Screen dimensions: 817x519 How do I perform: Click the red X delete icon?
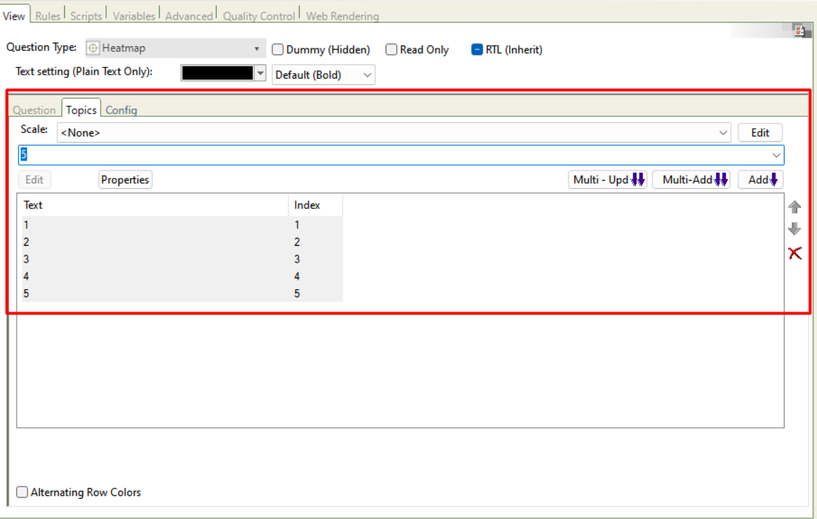795,253
